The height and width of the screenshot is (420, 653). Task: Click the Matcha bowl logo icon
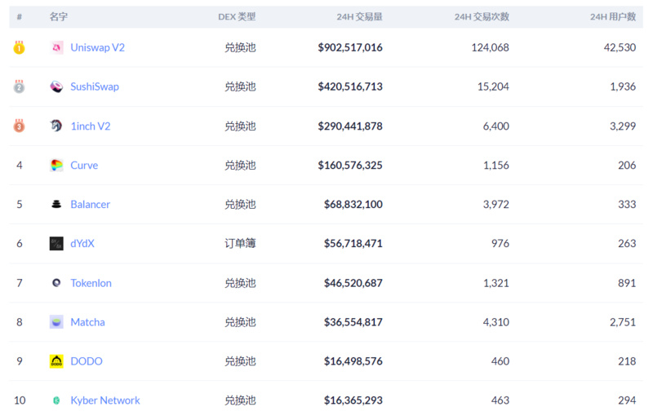coord(56,322)
